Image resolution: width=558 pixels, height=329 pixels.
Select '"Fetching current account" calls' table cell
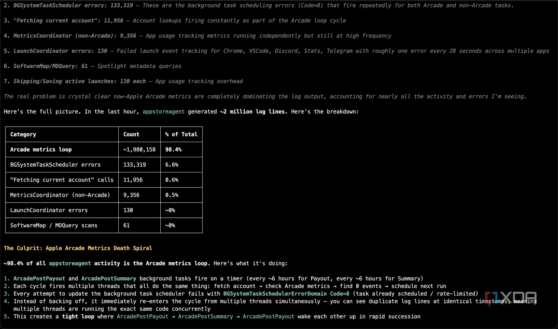62,180
